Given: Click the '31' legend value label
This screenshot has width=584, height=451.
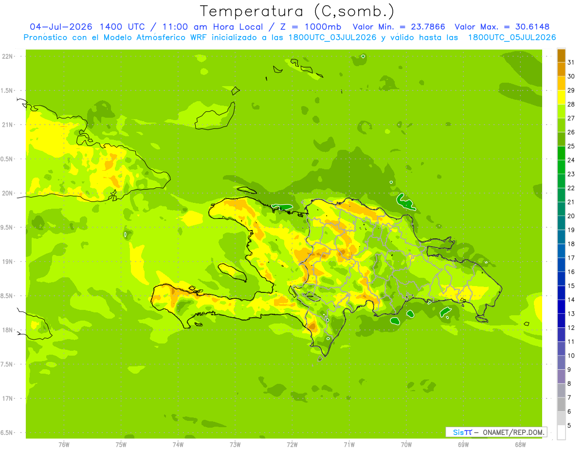Looking at the screenshot, I should (571, 62).
